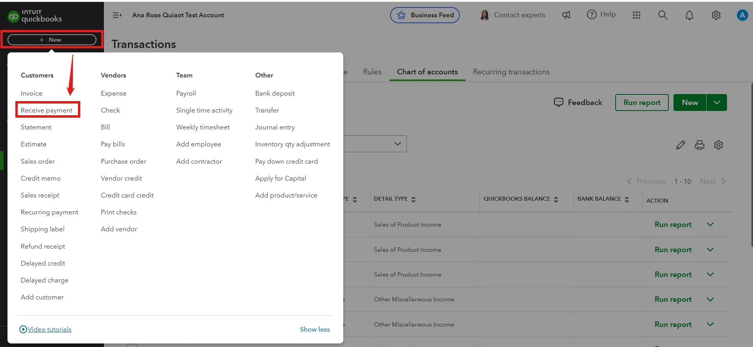Screen dimensions: 753x347
Task: Choose Journal entry under Other
Action: click(275, 127)
